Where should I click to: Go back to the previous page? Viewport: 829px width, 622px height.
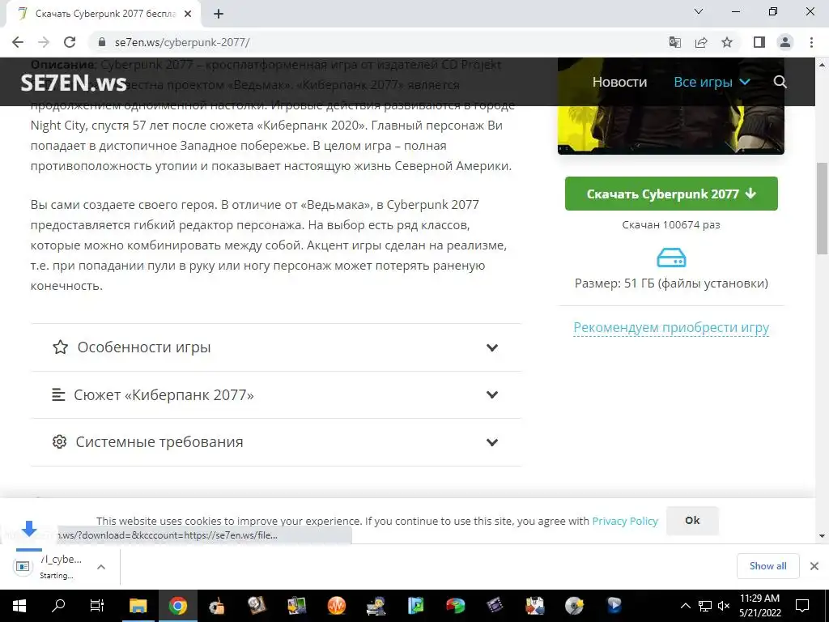pos(18,42)
